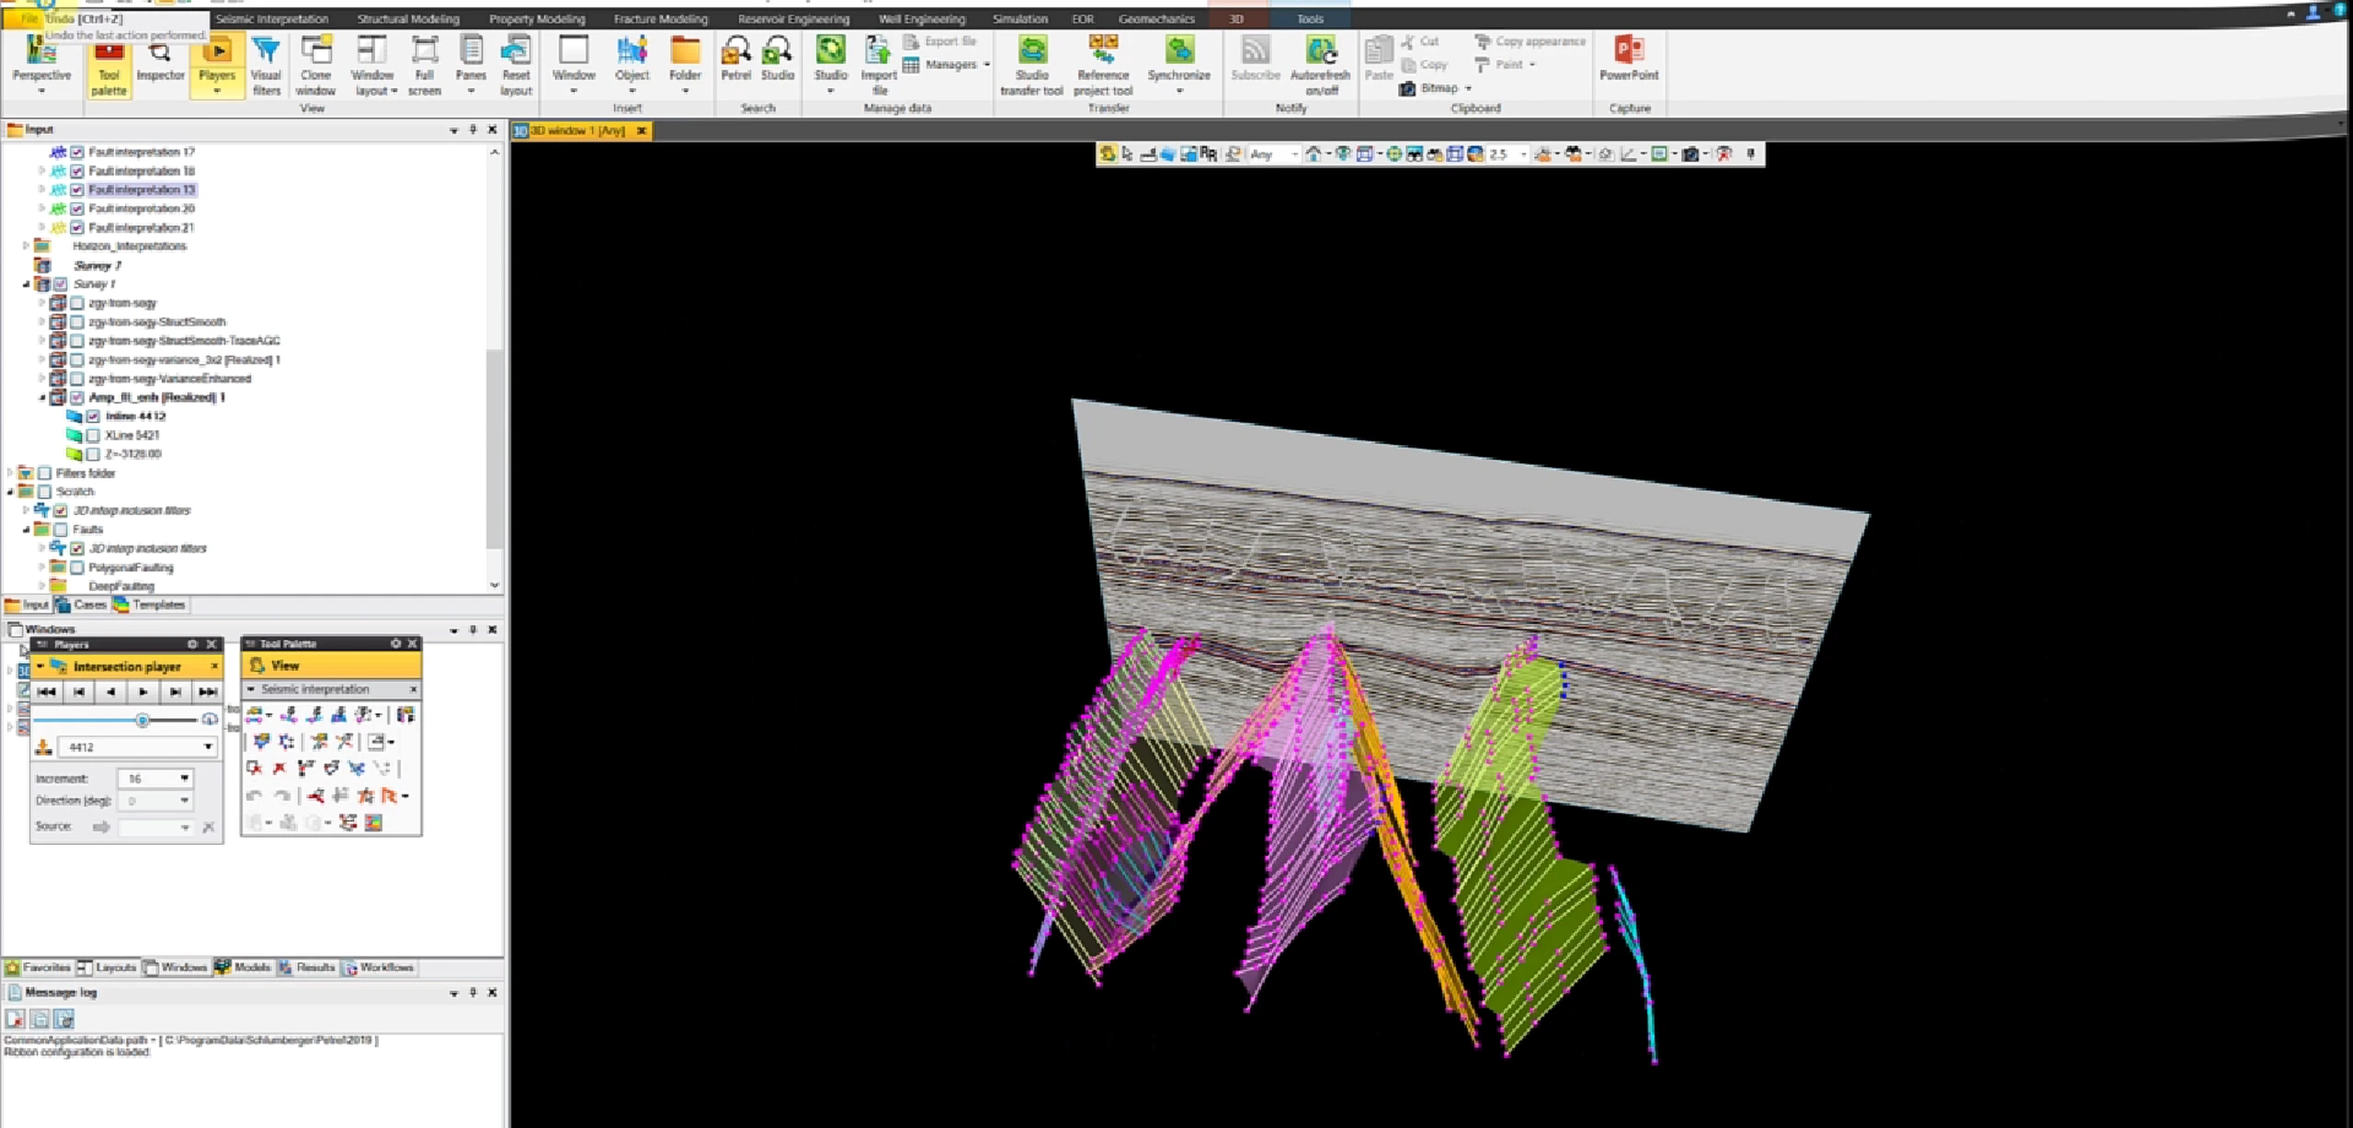Click the Bitmap button in Clipboard group
2353x1128 pixels.
pyautogui.click(x=1436, y=88)
